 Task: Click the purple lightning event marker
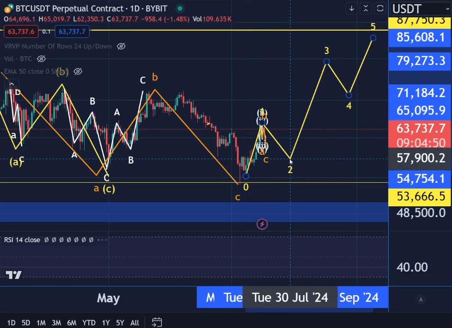(x=262, y=224)
